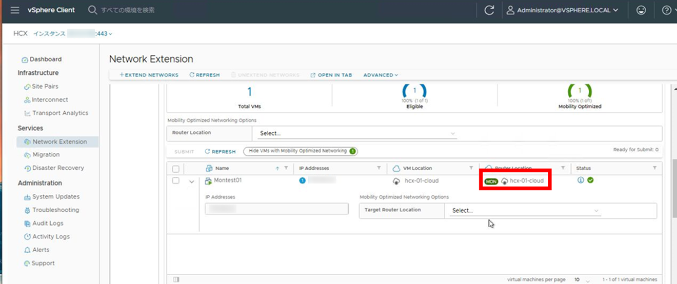Open Migration service page
The width and height of the screenshot is (677, 284).
click(42, 155)
